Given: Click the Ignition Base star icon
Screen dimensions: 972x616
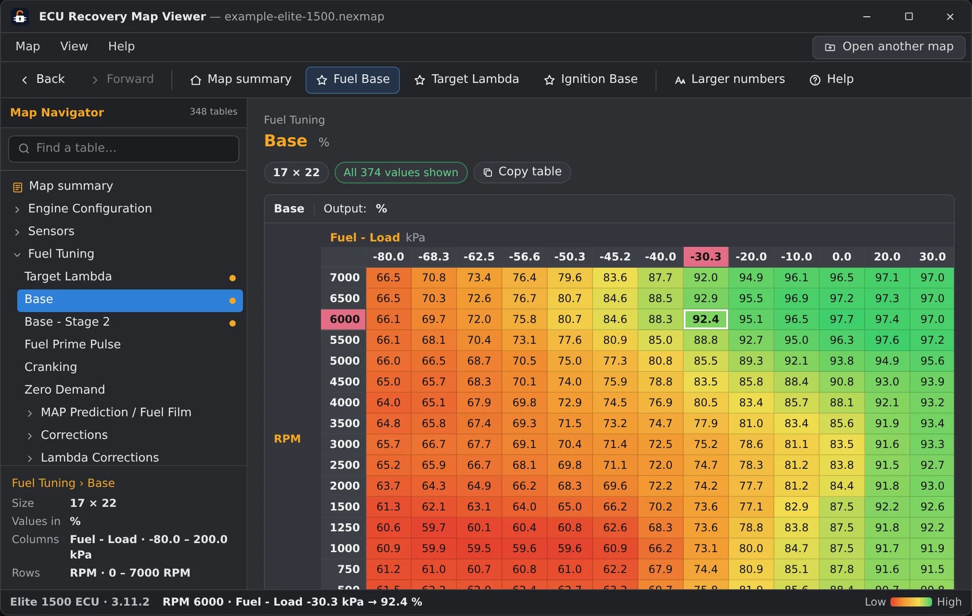Looking at the screenshot, I should (x=549, y=80).
